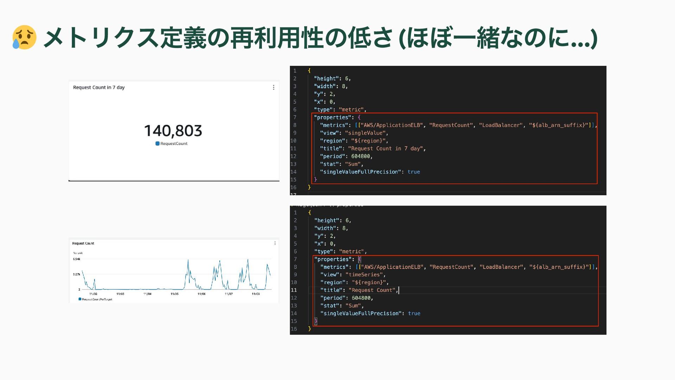Select the 140,803 single value number
The width and height of the screenshot is (675, 380).
173,131
